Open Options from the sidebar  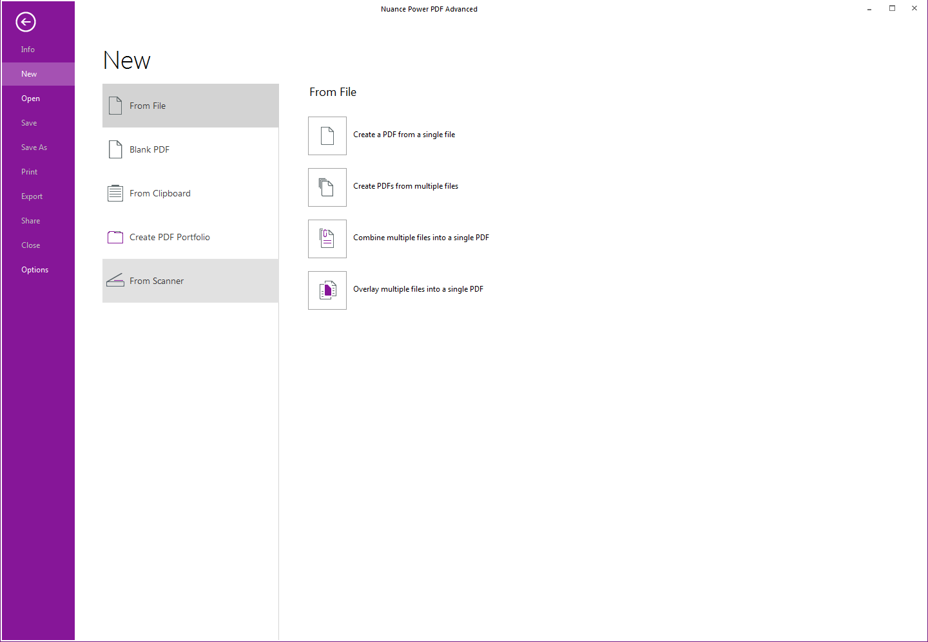(x=35, y=270)
